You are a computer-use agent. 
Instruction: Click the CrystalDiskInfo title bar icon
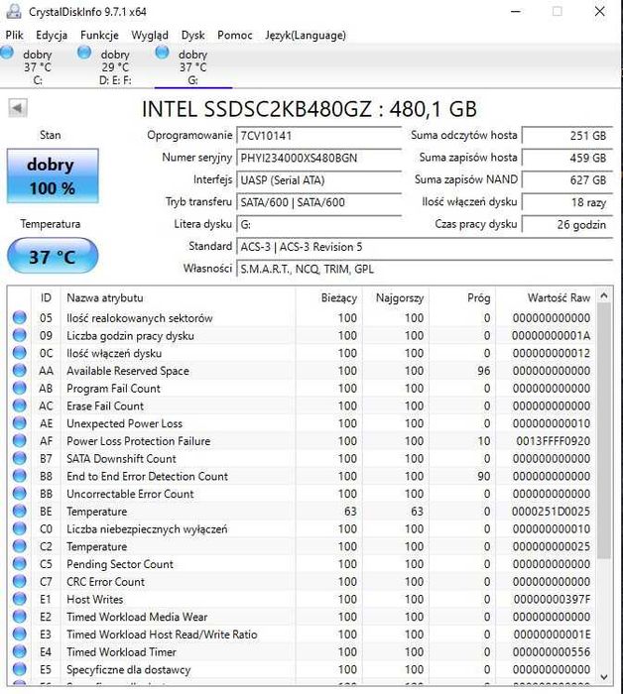(x=14, y=11)
